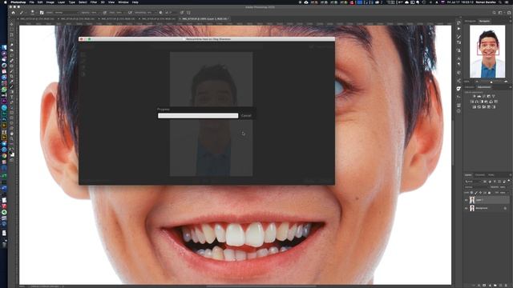Switch to the first document tab
The image size is (513, 288).
click(x=37, y=19)
